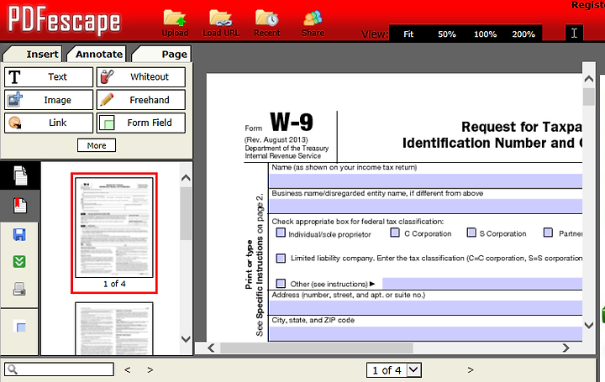
Task: Click the search input box
Action: 59,369
